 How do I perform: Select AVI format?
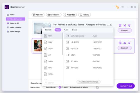click(x=52, y=55)
